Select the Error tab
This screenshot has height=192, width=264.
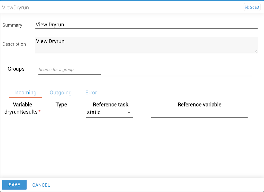[91, 93]
